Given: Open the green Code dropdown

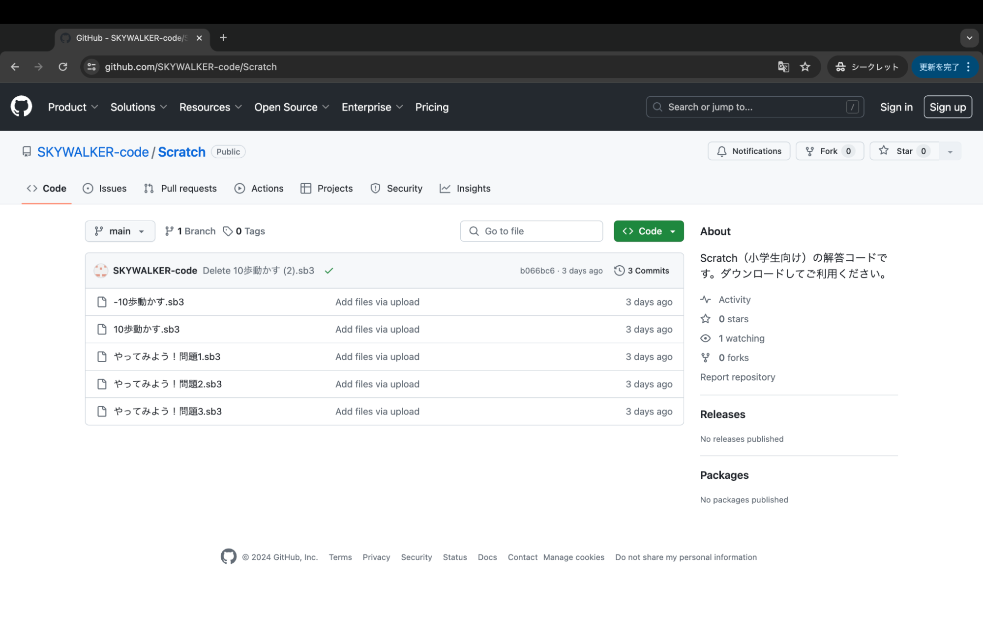Looking at the screenshot, I should tap(649, 231).
